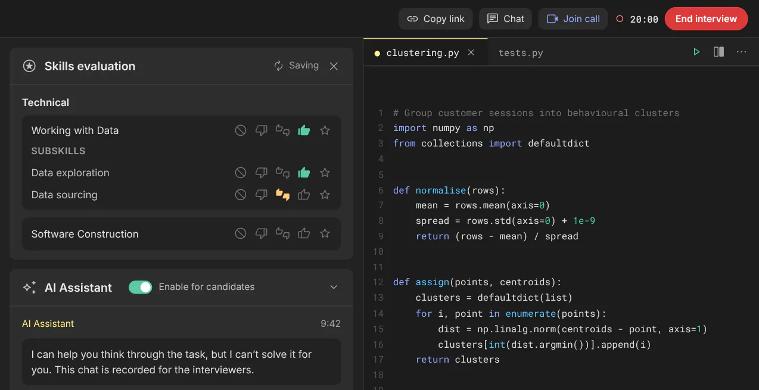Click the SUBSKILLS label
The height and width of the screenshot is (390, 759).
click(x=58, y=151)
